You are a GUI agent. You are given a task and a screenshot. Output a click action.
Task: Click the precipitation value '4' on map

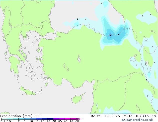pos(119,35)
